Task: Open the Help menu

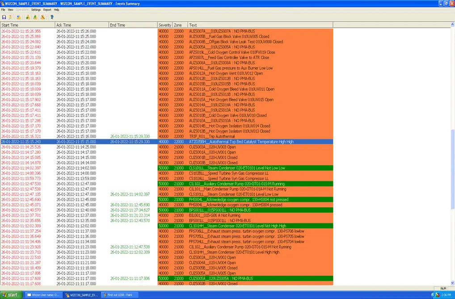Action: tap(56, 9)
